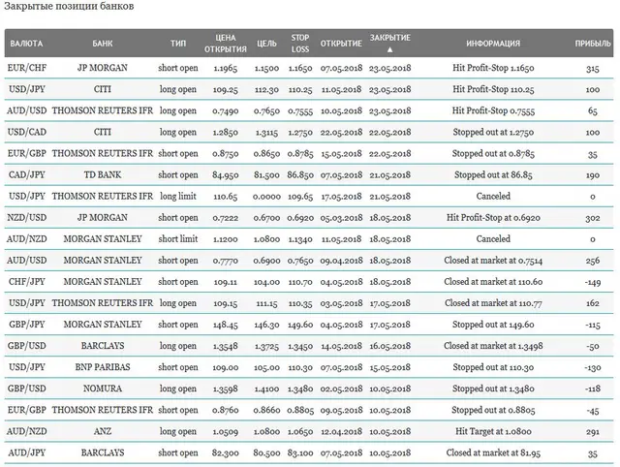The width and height of the screenshot is (620, 467).
Task: Click profit value 162
Action: tap(592, 303)
